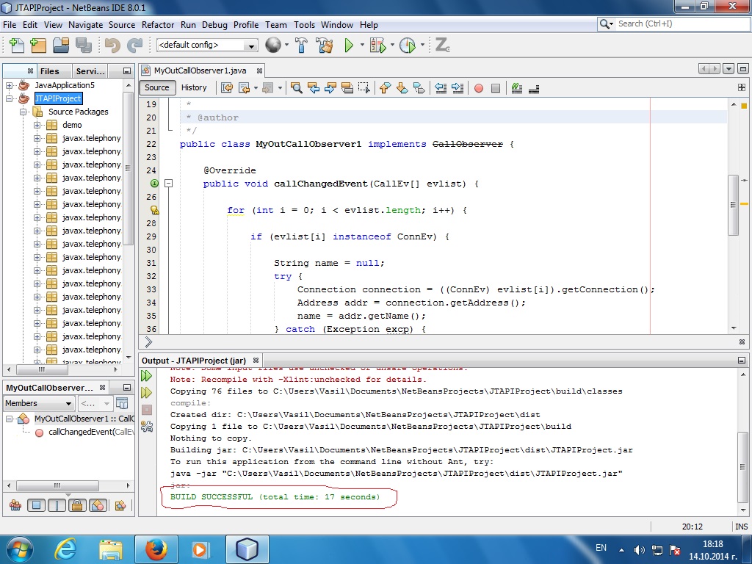Click the Build Project hammer icon
Image resolution: width=752 pixels, height=564 pixels.
(301, 46)
